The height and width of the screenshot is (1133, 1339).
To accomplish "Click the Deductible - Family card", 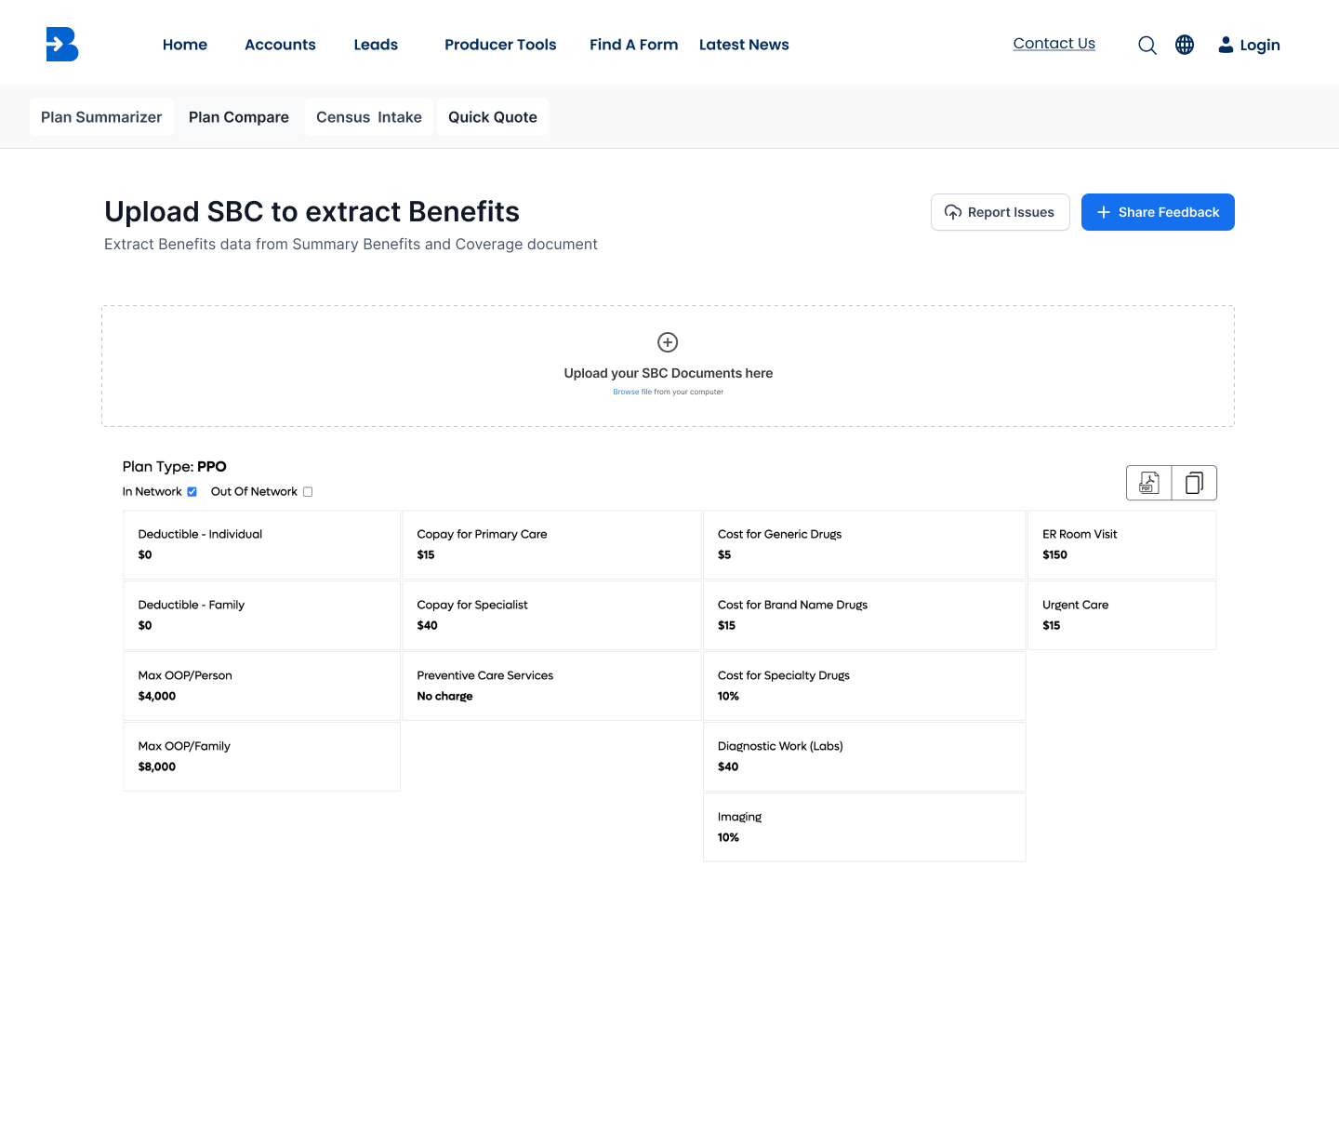I will [x=261, y=616].
